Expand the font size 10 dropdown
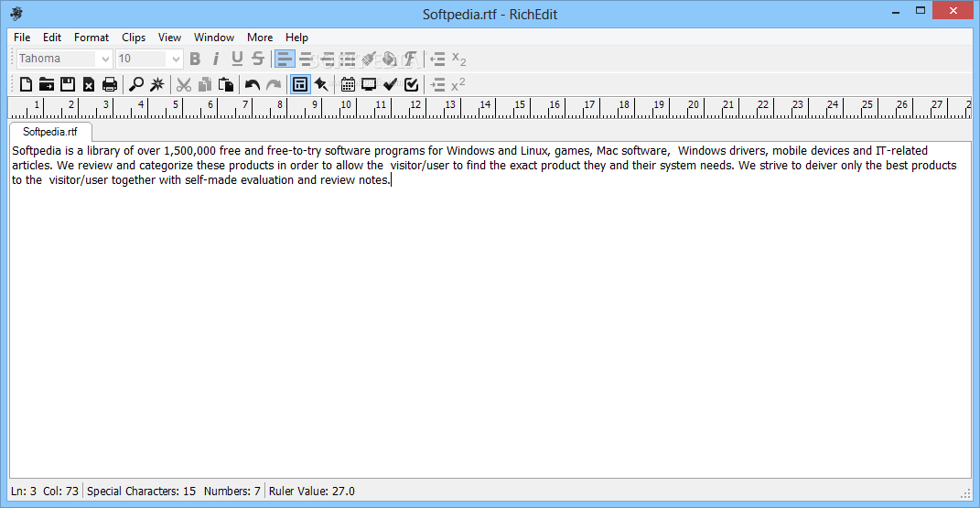The image size is (980, 508). (176, 59)
